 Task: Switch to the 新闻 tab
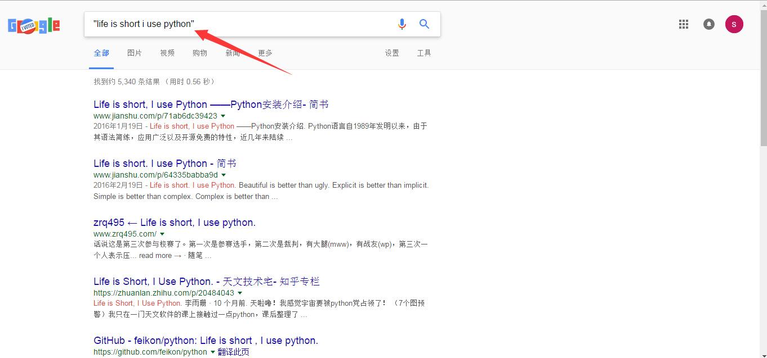click(x=233, y=53)
